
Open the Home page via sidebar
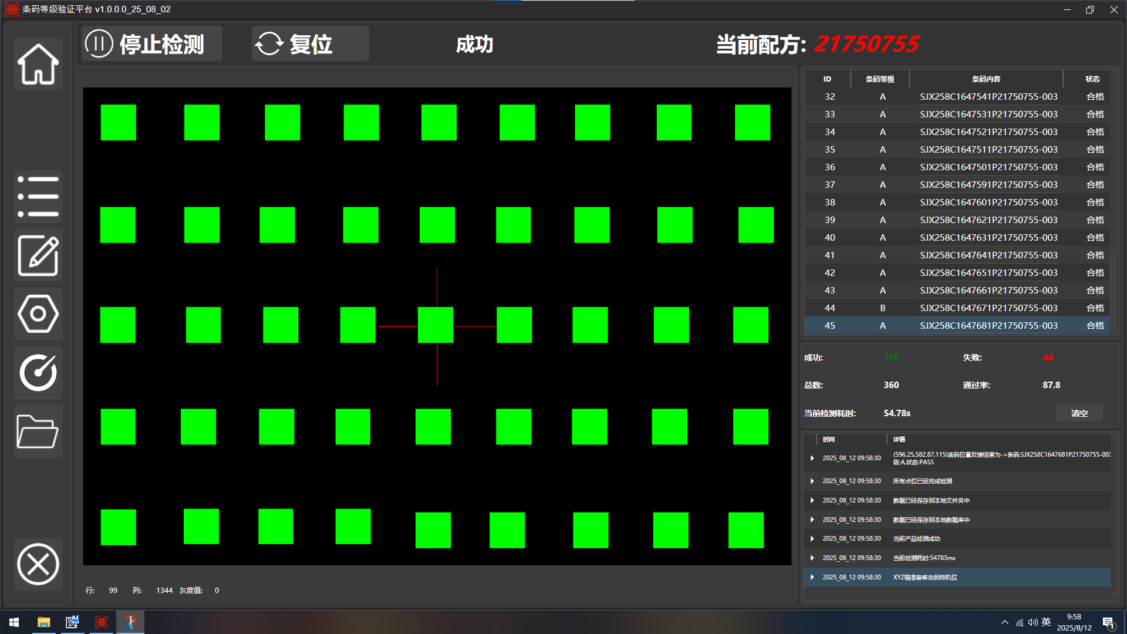38,63
